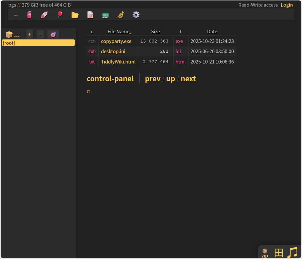Open the rocket upload tool
302x259 pixels.
[44, 15]
